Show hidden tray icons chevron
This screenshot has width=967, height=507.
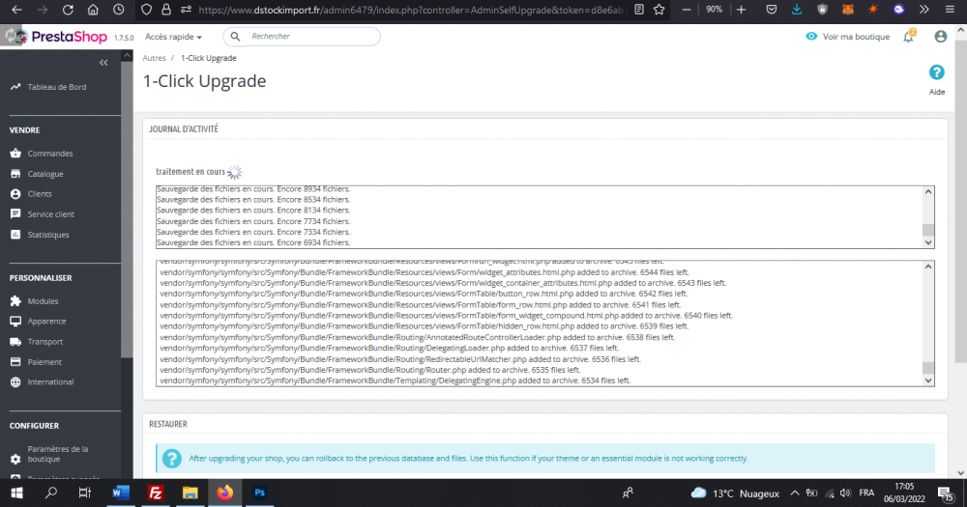pyautogui.click(x=795, y=493)
